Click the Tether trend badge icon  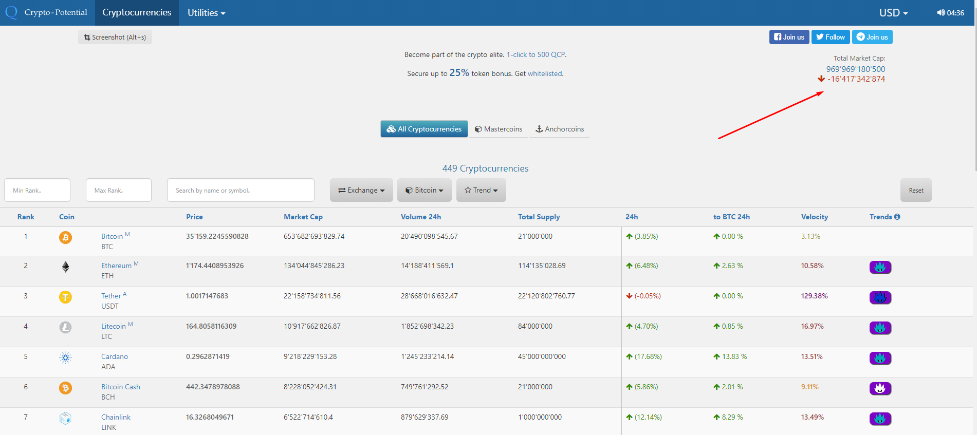880,297
